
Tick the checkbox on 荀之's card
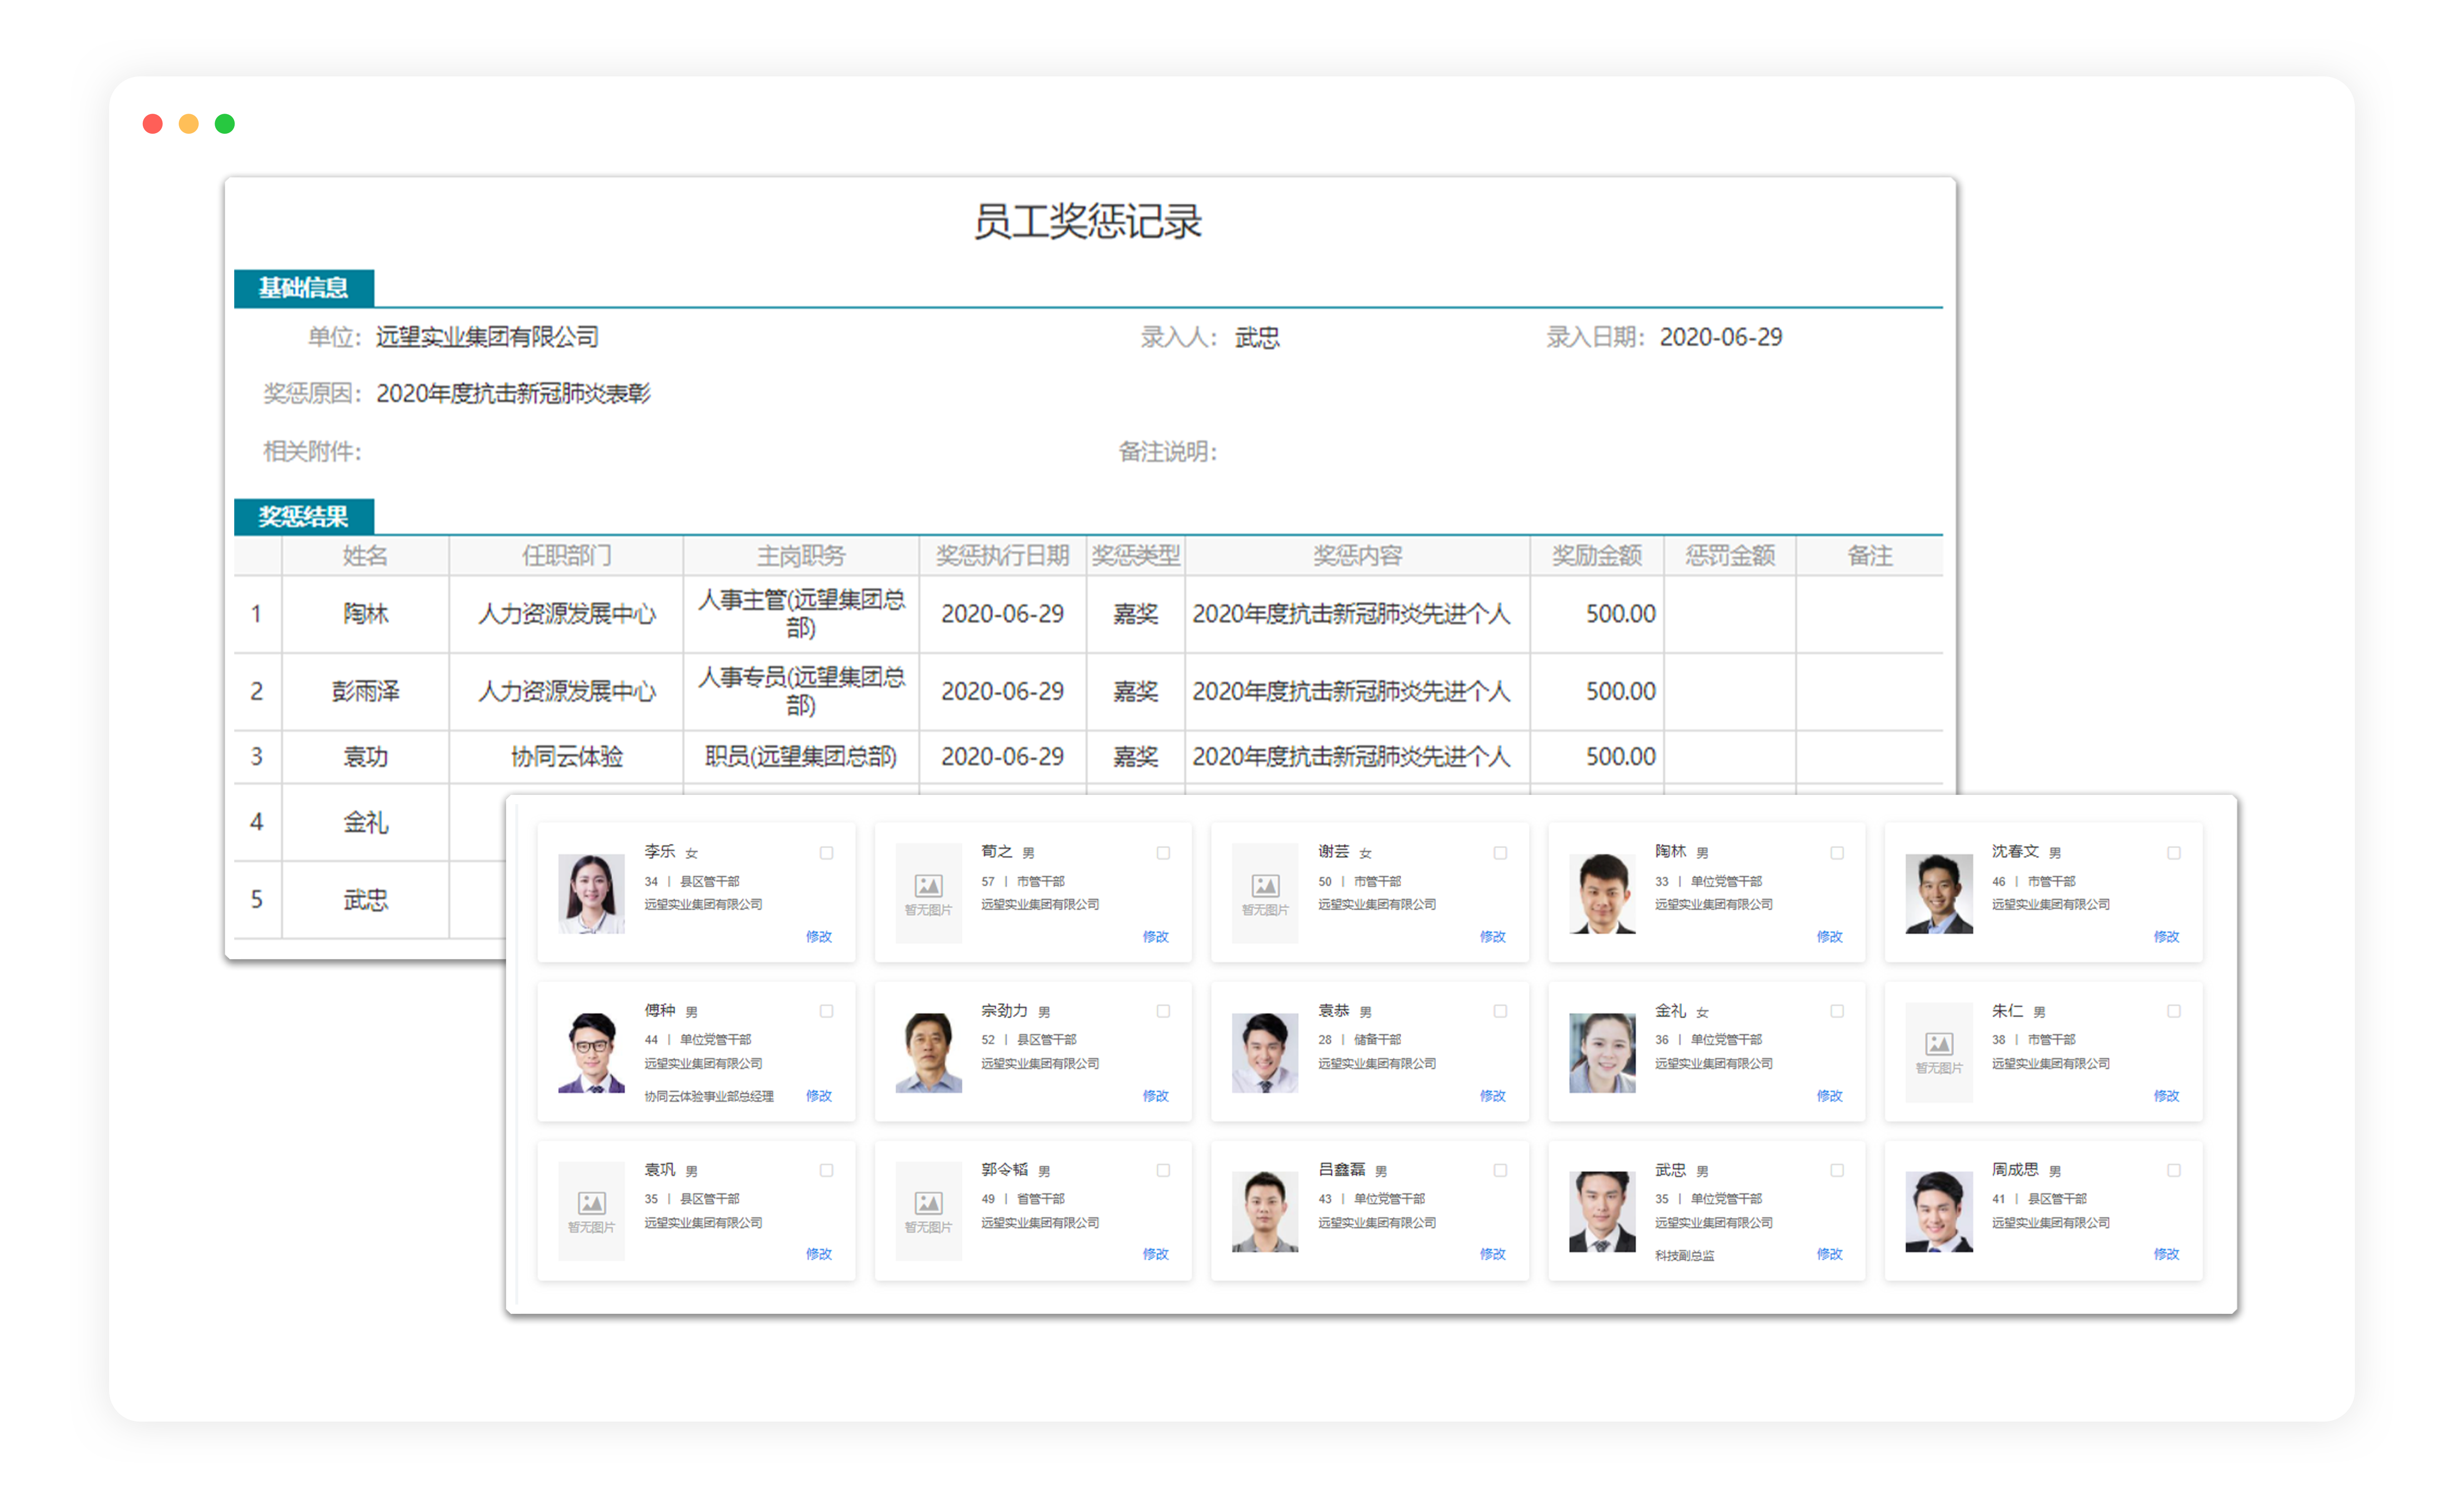coord(1163,853)
